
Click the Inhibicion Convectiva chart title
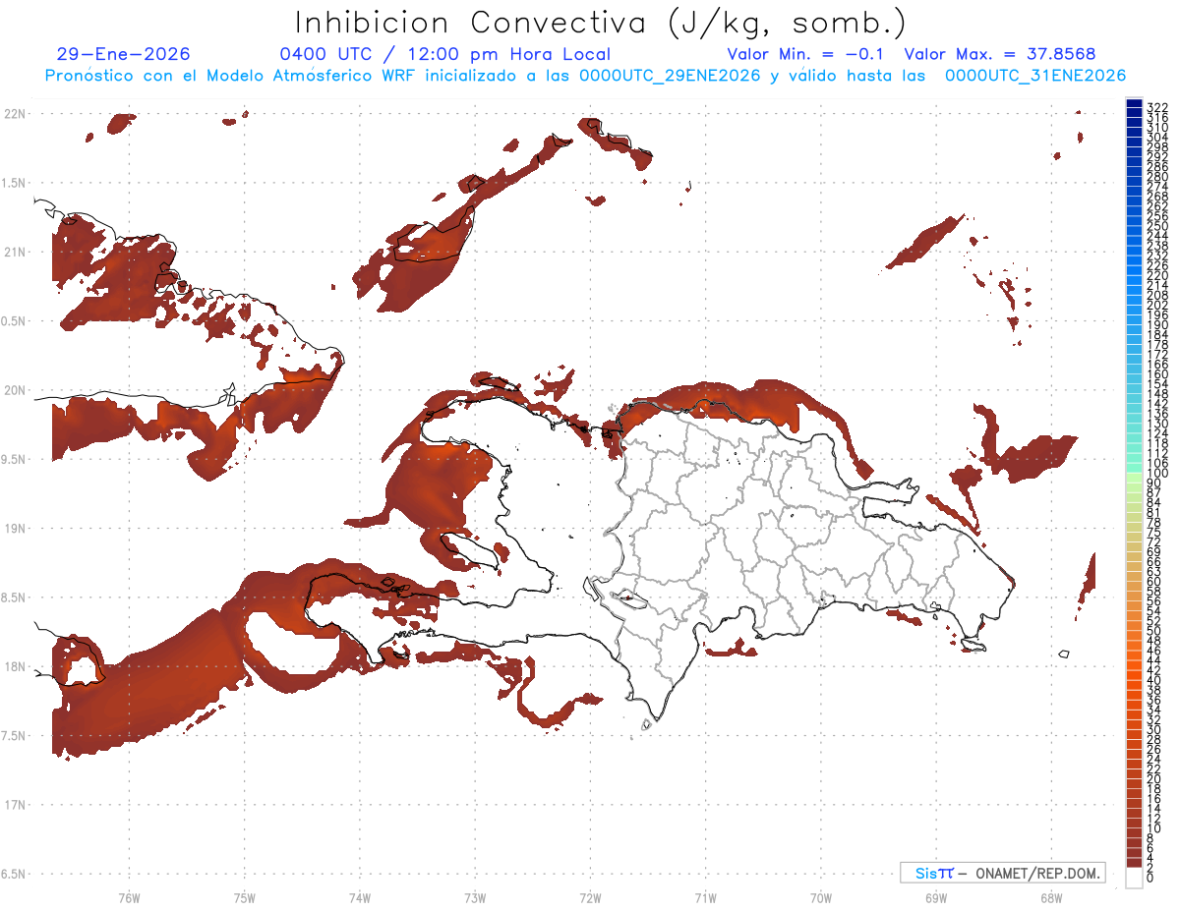click(x=601, y=23)
